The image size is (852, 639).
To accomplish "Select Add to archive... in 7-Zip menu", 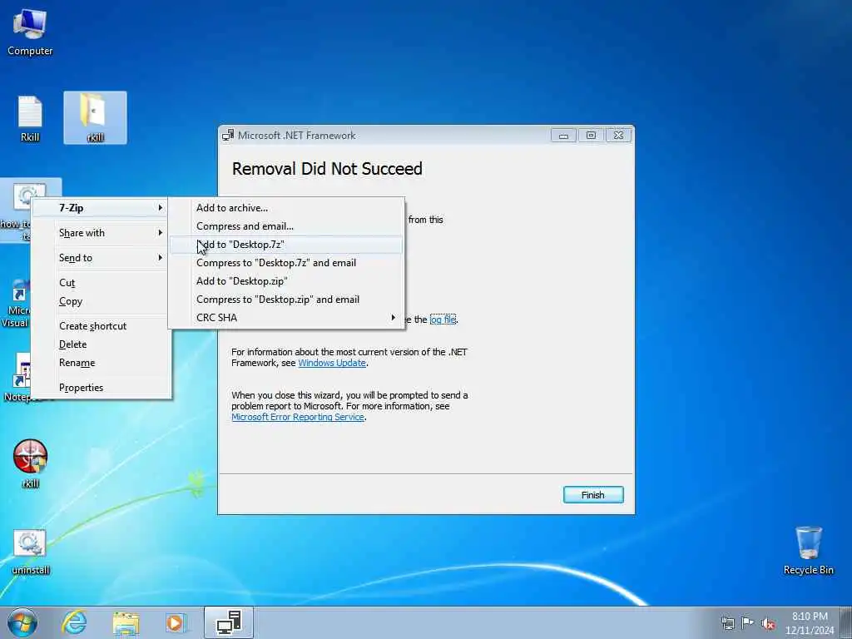I will point(286,207).
